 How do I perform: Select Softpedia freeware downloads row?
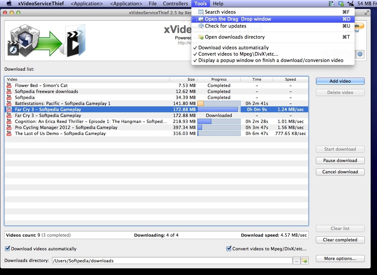157,91
